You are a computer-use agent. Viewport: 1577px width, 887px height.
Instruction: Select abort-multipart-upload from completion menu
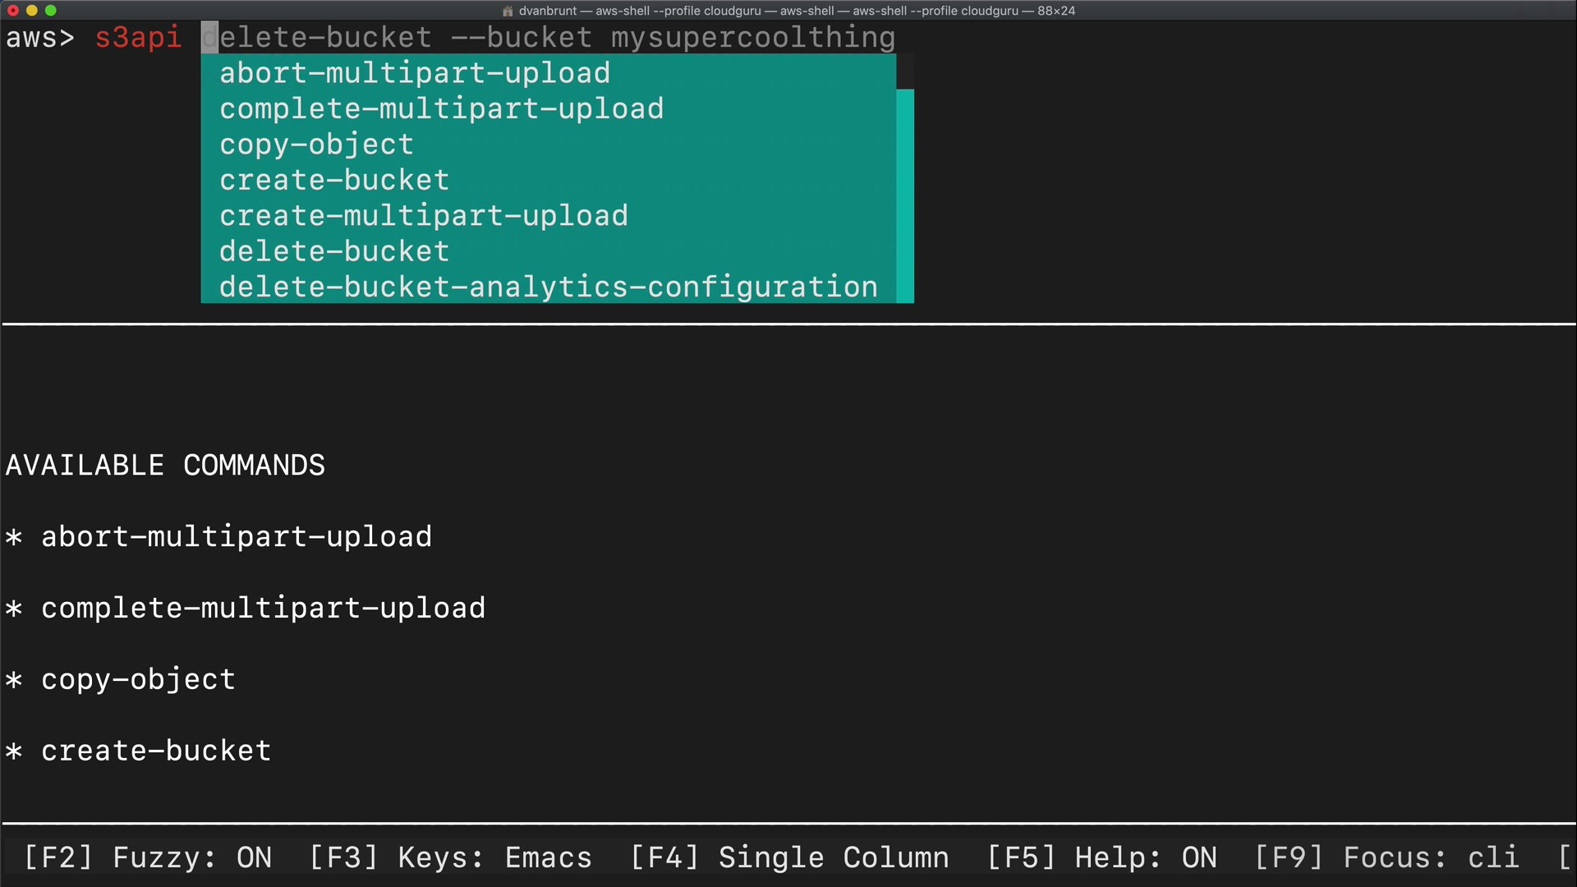coord(415,73)
